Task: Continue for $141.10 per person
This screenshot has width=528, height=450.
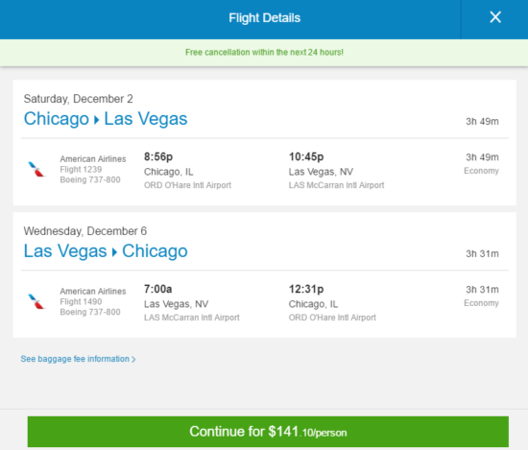Action: 268,432
